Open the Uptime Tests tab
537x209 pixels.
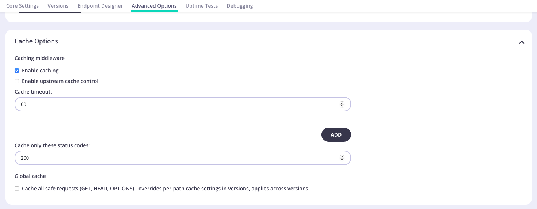click(x=202, y=6)
